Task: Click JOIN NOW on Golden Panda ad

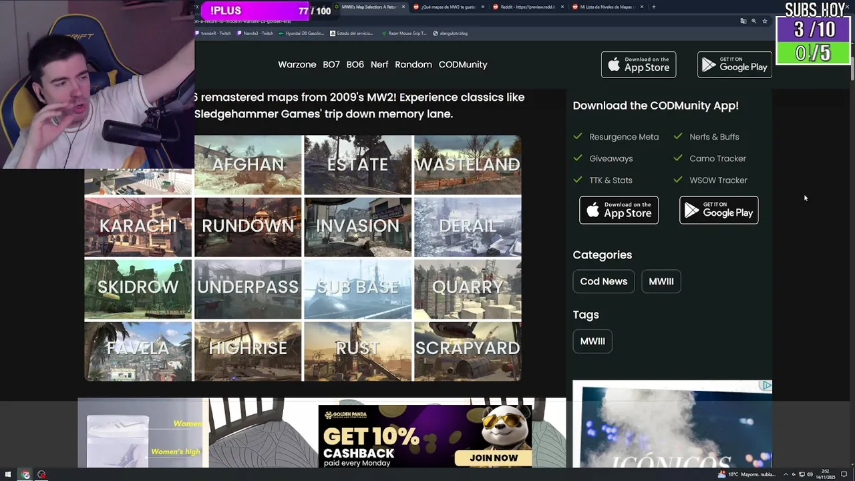Action: pyautogui.click(x=494, y=458)
